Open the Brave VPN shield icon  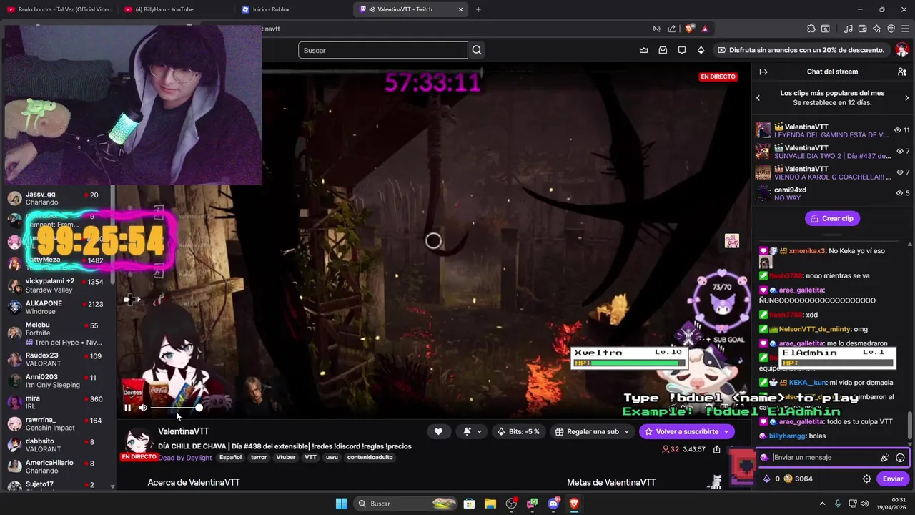891,29
